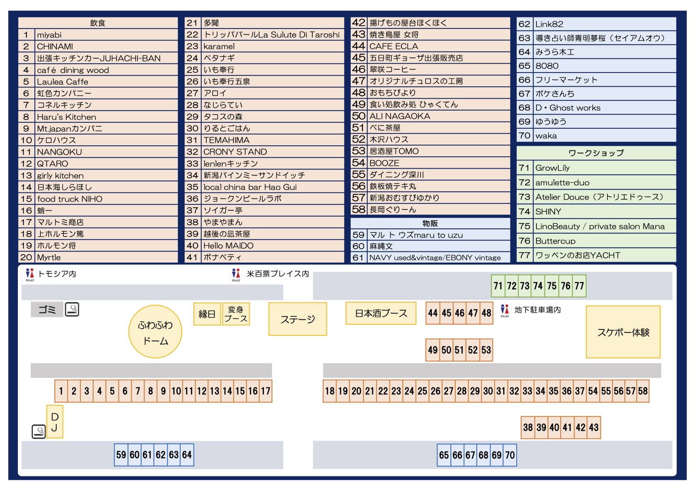
Task: Select list row フリーマーケット
Action: point(596,80)
